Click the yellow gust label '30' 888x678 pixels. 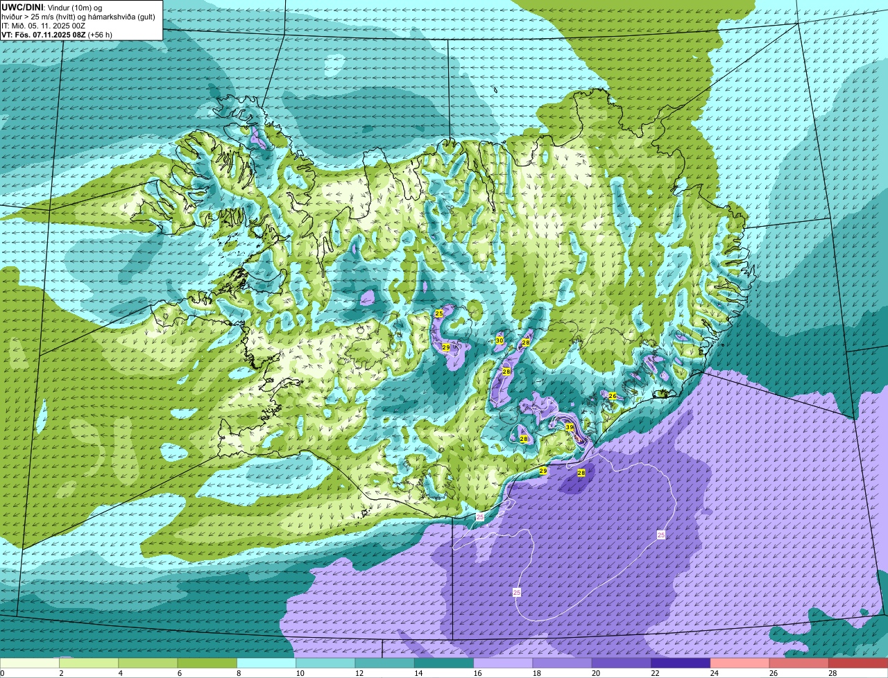(499, 340)
